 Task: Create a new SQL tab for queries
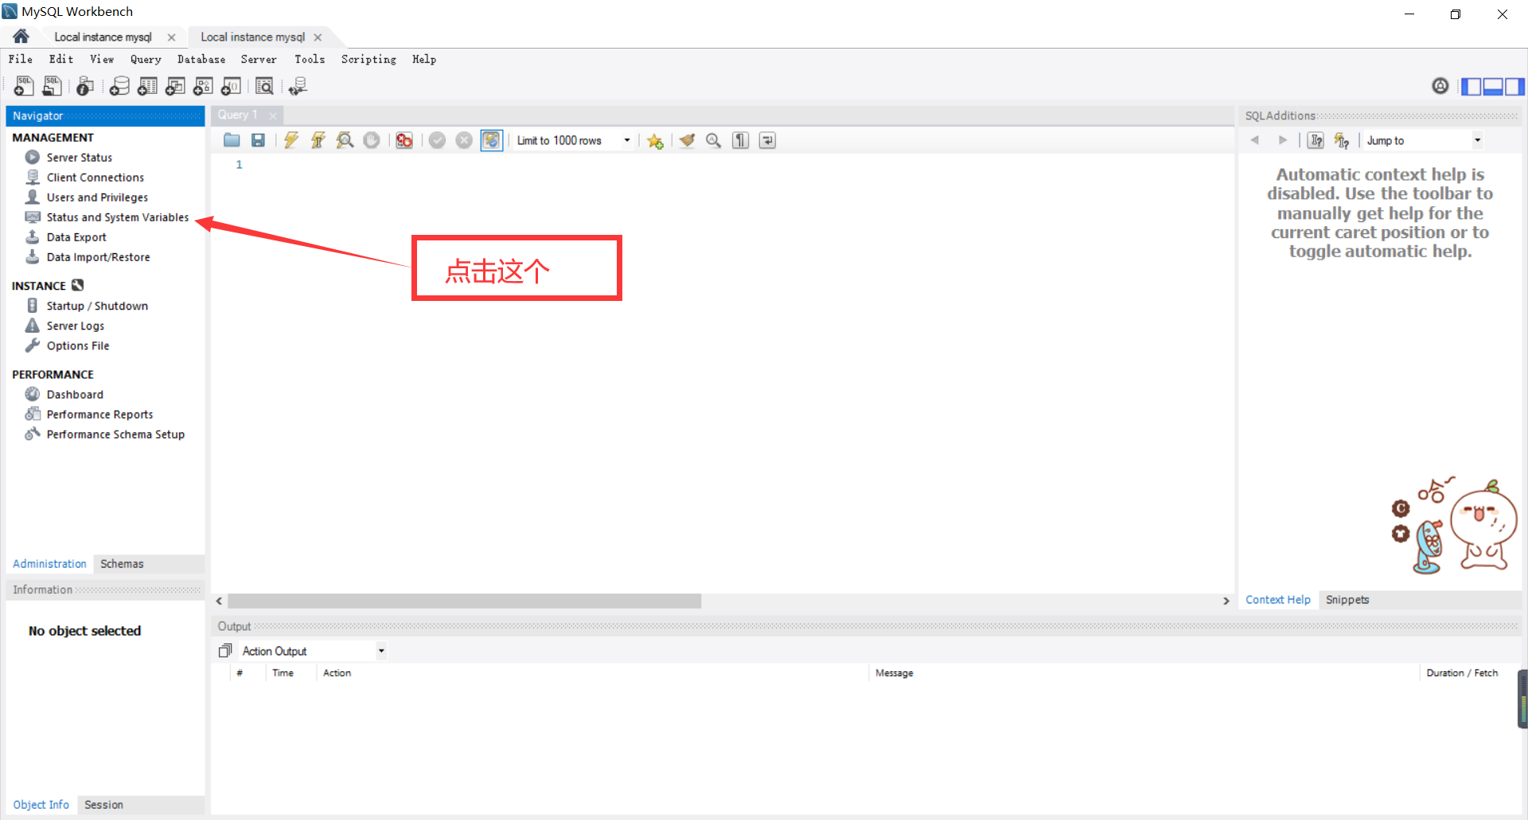[x=24, y=86]
